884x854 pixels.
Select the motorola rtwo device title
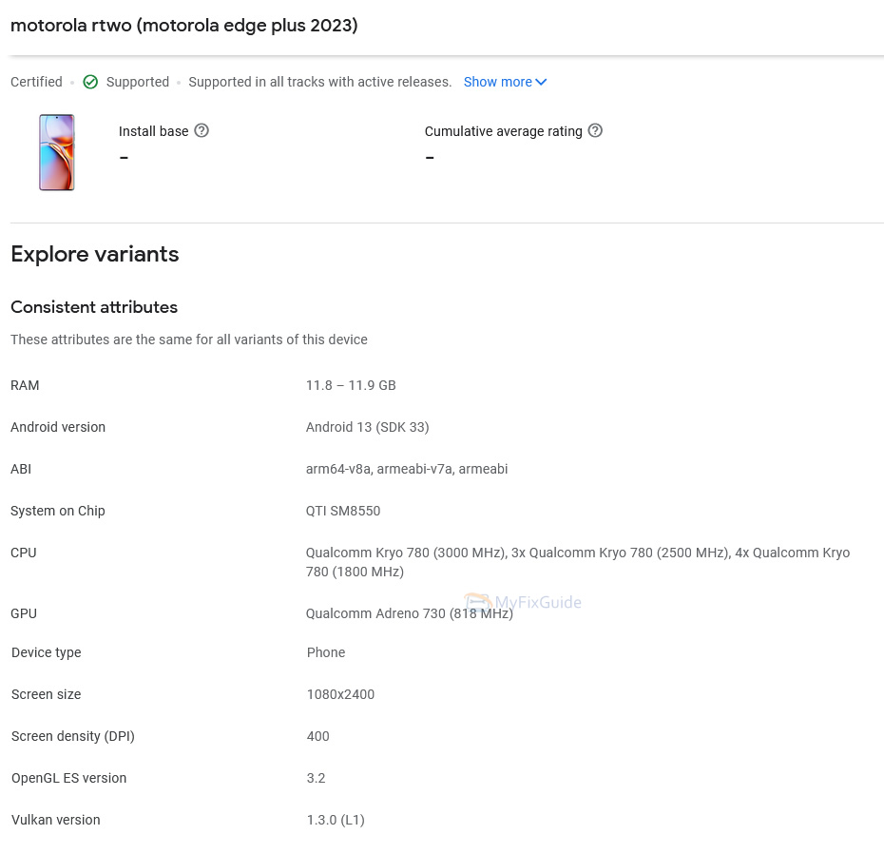tap(184, 26)
